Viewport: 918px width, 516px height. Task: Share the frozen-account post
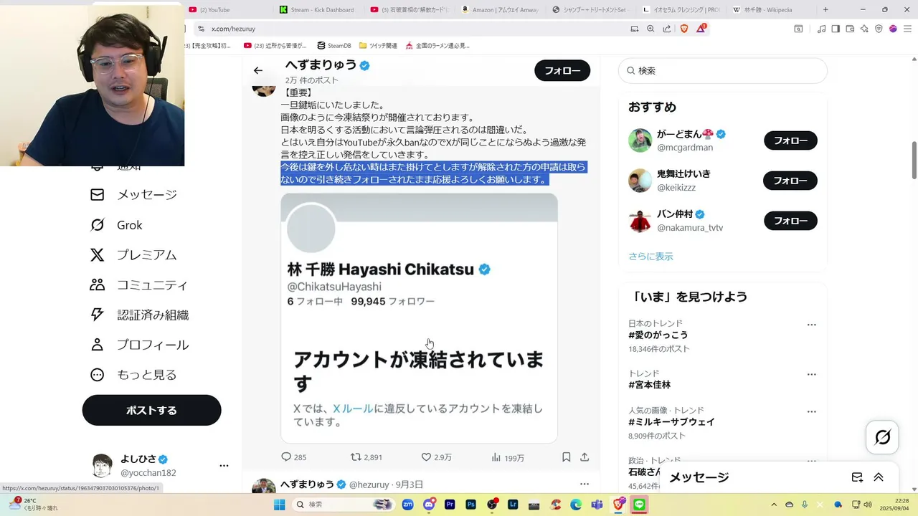coord(585,457)
